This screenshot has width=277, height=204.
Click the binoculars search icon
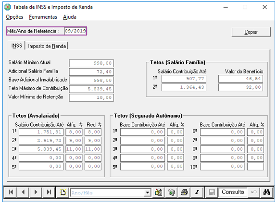266,192
